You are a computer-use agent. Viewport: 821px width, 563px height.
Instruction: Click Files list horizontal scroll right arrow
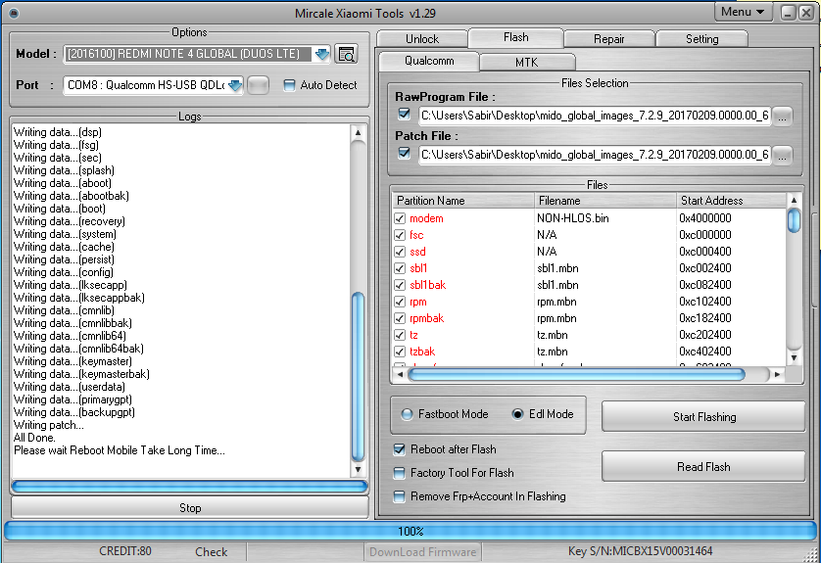pos(777,374)
